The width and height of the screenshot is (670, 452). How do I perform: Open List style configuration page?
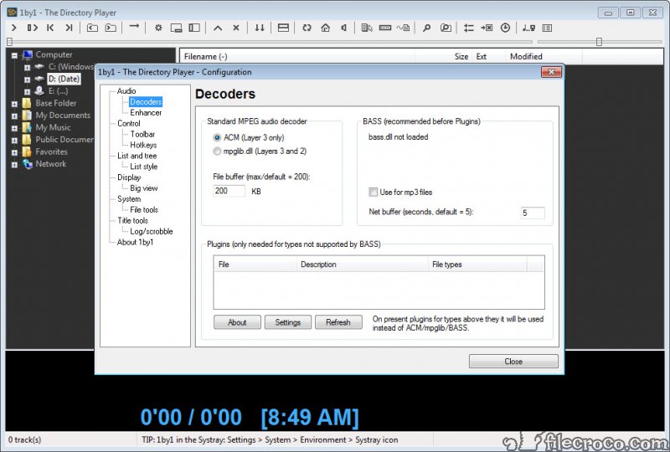143,167
